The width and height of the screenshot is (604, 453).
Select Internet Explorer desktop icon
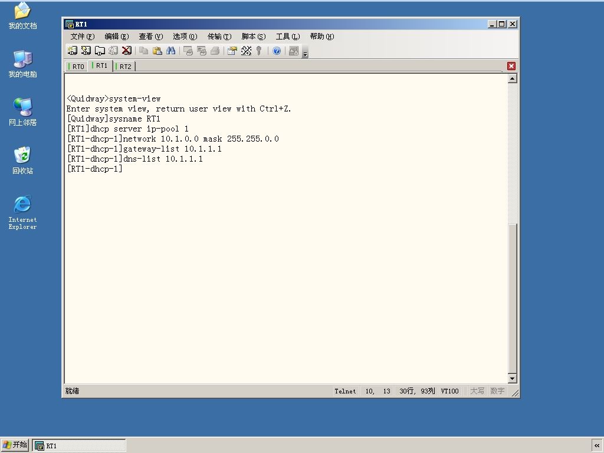23,212
